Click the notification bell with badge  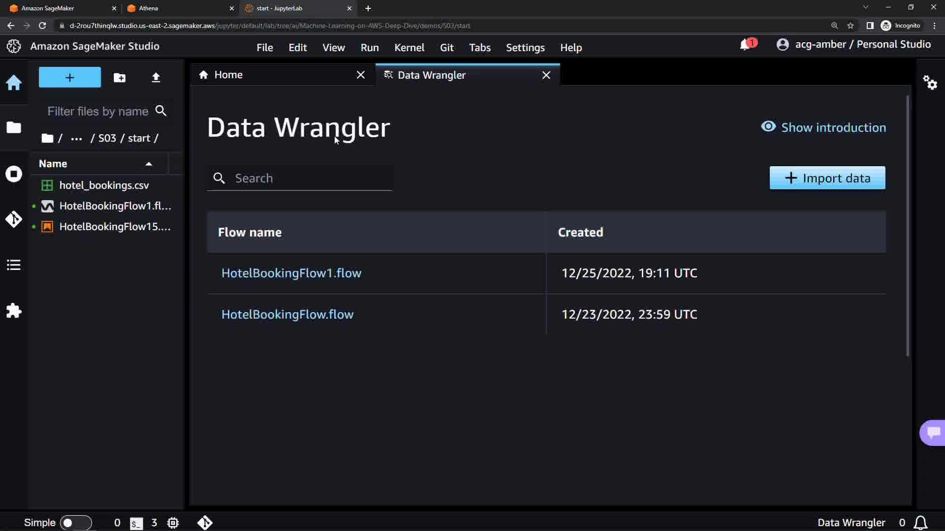click(x=746, y=45)
